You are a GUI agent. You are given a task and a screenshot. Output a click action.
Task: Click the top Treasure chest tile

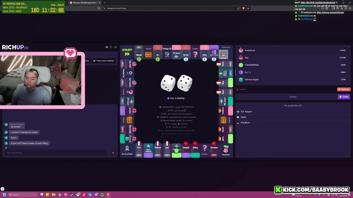pos(148,52)
